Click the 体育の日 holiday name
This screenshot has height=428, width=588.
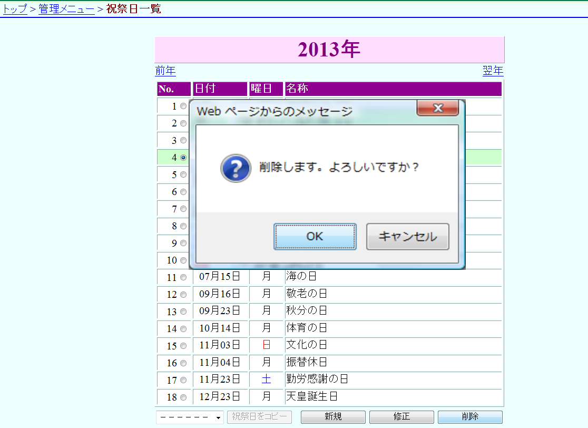pos(306,328)
